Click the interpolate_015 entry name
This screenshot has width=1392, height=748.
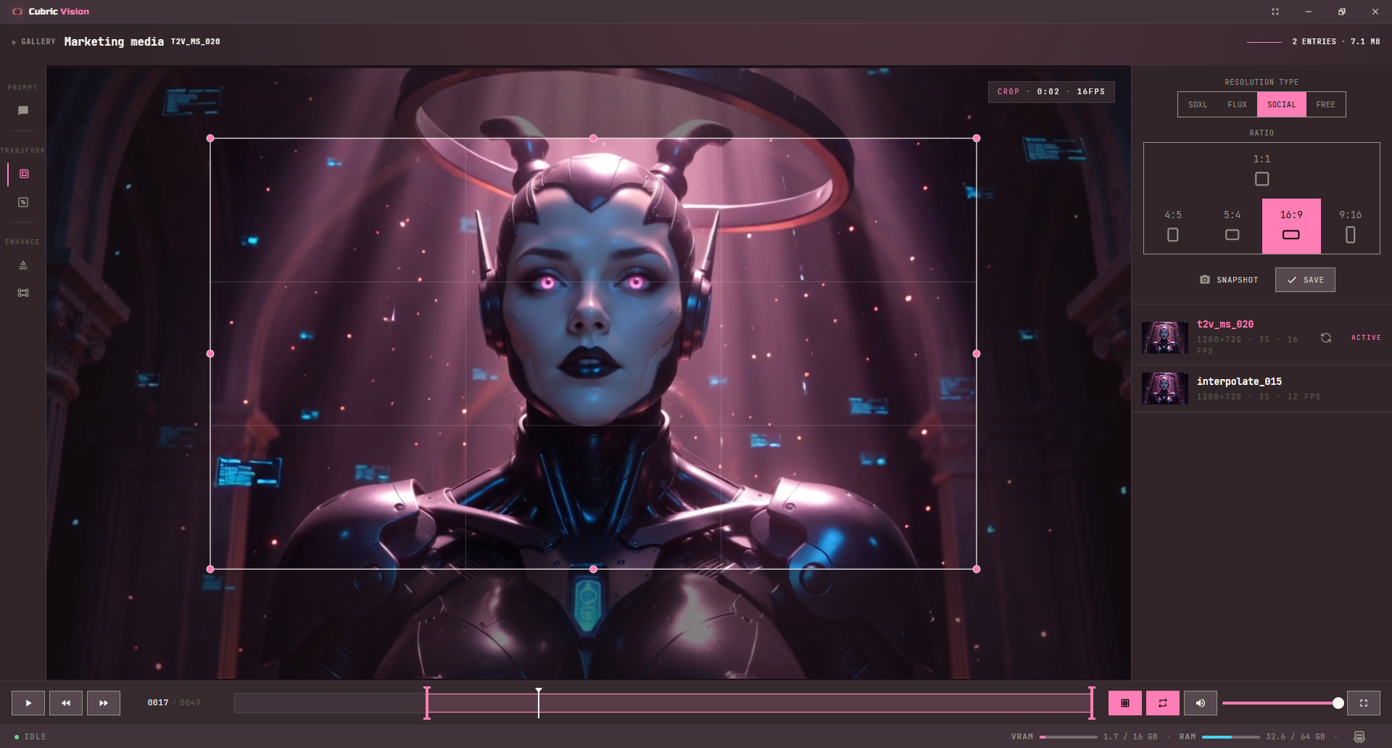(x=1239, y=381)
